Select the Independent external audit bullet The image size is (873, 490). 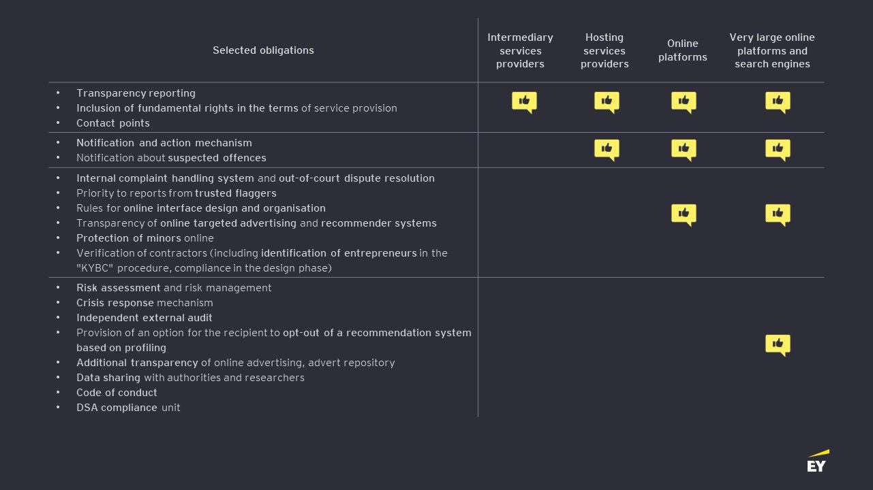(x=144, y=318)
